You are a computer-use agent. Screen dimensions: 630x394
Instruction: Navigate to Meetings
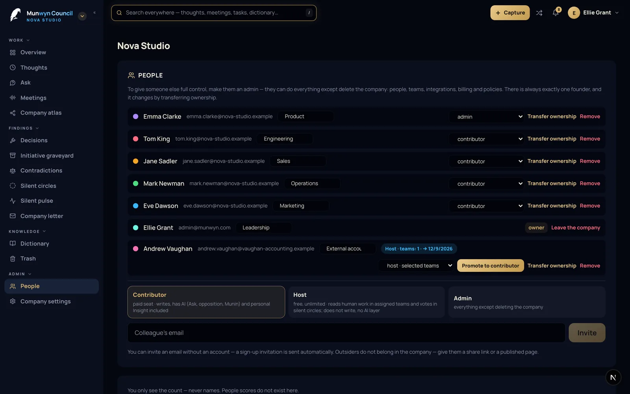pos(52,98)
